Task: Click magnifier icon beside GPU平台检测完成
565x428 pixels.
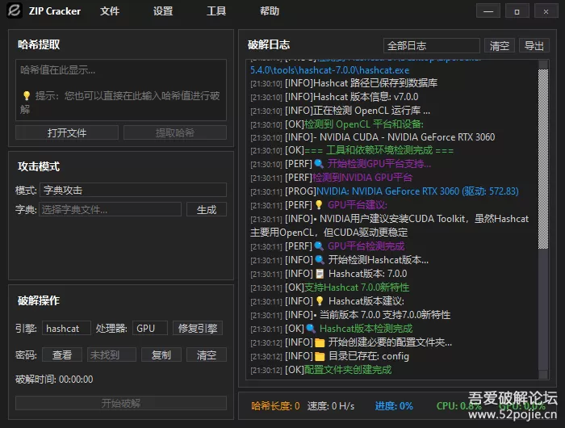Action: click(319, 246)
